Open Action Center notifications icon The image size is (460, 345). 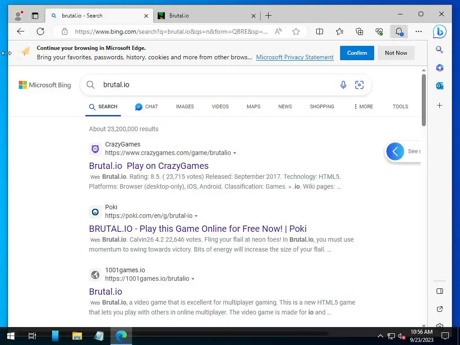[445, 336]
